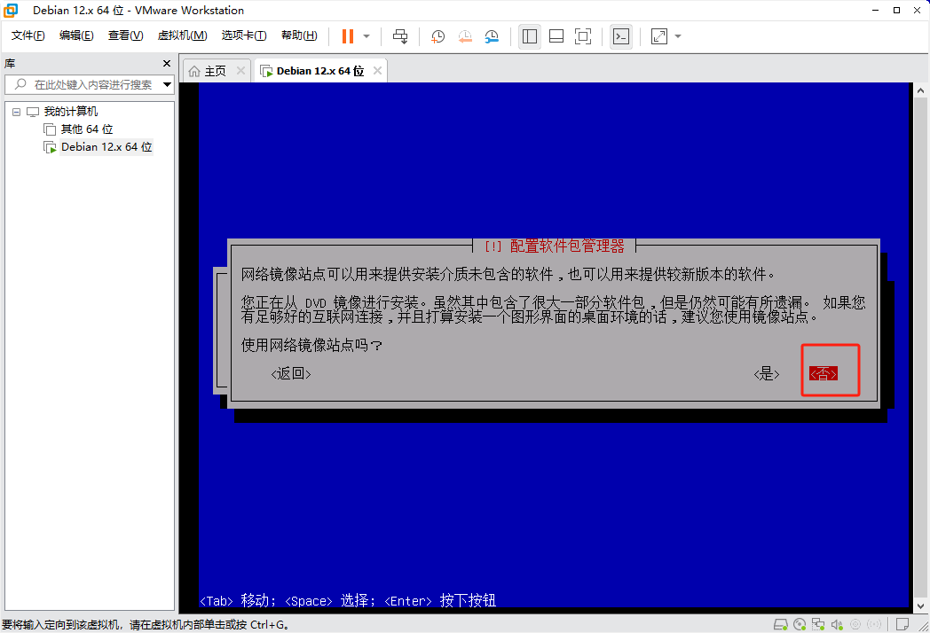
Task: Open the 帮助(H) menu
Action: click(299, 35)
